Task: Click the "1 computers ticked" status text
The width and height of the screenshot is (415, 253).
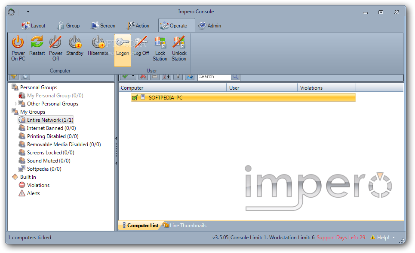Action: coord(29,238)
